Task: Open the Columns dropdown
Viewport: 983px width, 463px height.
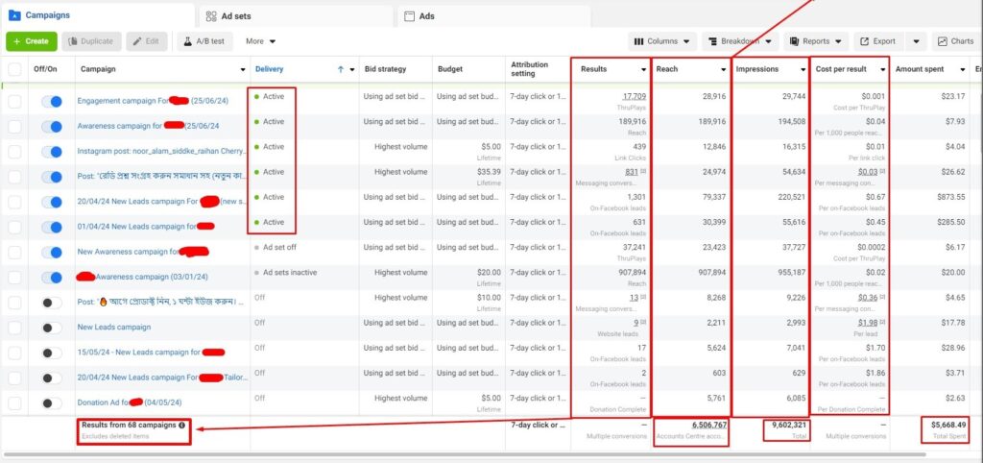Action: (x=662, y=41)
